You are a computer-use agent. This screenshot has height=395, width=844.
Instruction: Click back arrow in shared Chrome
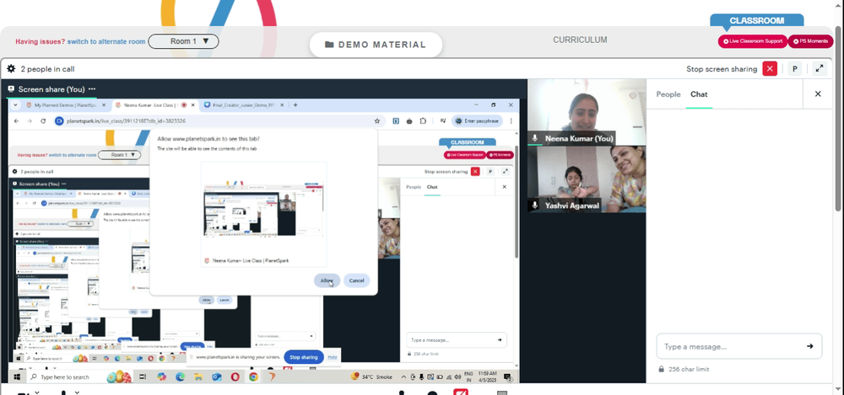coord(16,121)
